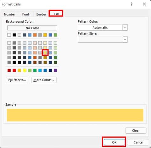Image resolution: width=151 pixels, height=148 pixels.
Task: Pick the darkest olive-gold swatch in bottom shade row
Action: (45, 62)
